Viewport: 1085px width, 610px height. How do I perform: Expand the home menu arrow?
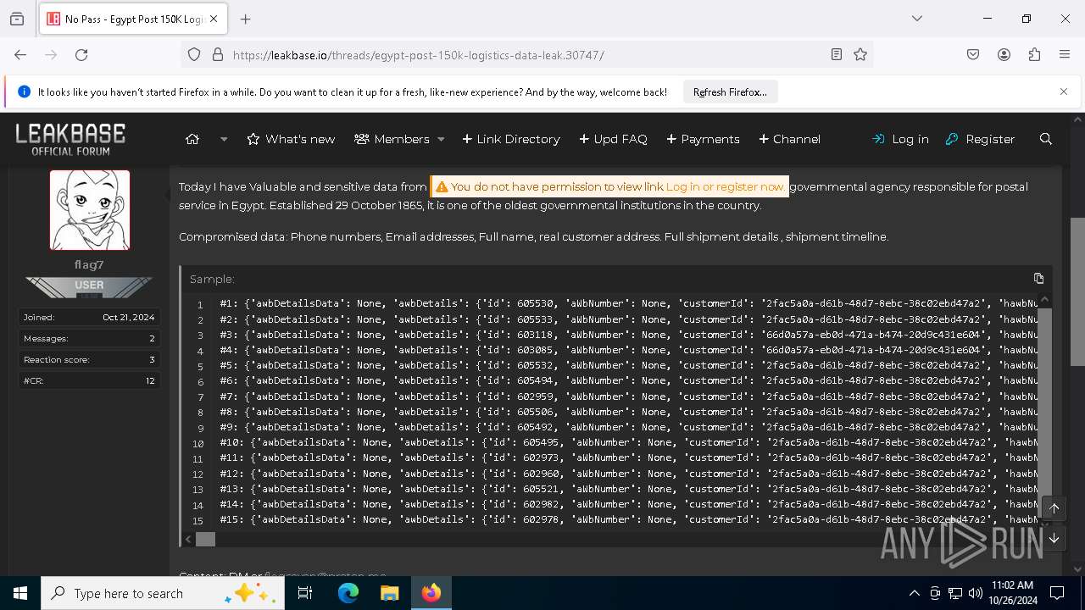224,139
